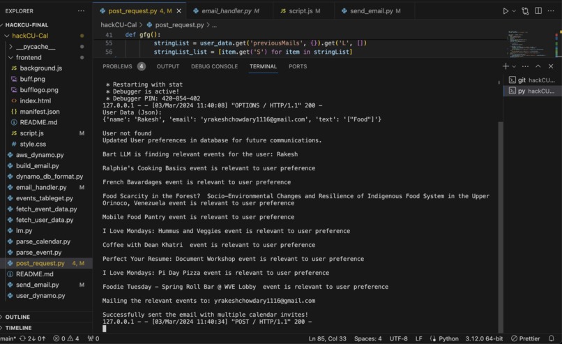Open the Output panel tab
The width and height of the screenshot is (562, 344).
[x=168, y=66]
